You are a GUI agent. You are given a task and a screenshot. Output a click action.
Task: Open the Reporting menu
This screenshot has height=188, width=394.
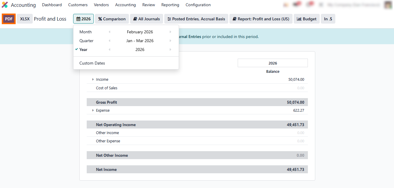click(170, 5)
